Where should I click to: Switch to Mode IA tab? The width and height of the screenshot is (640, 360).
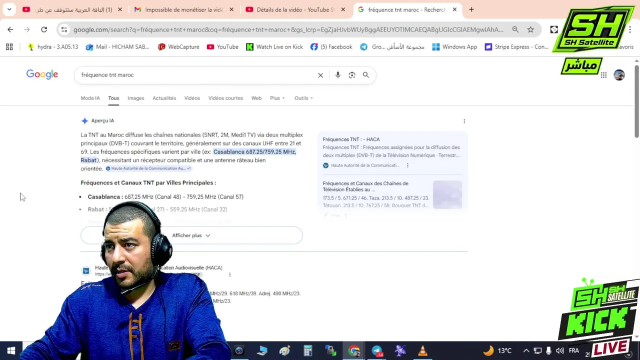(x=90, y=98)
